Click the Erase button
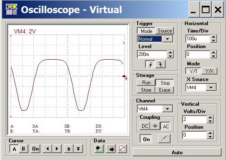Viewport: 226px width, 160px height. (165, 90)
